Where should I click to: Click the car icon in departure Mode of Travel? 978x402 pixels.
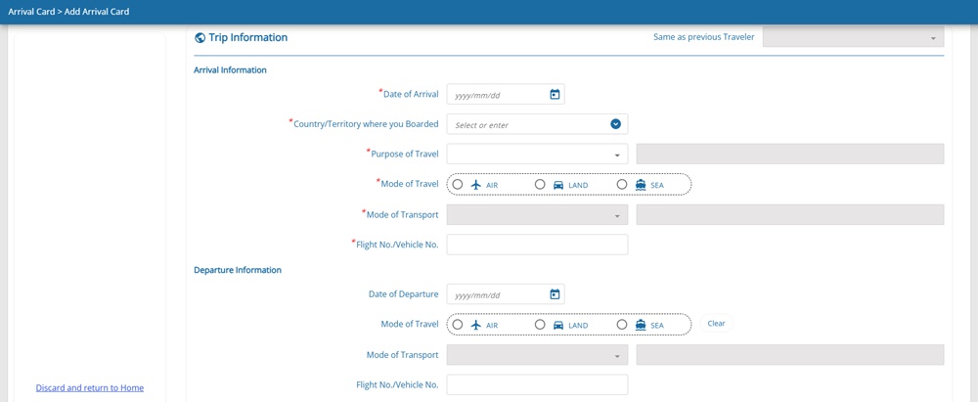(558, 325)
